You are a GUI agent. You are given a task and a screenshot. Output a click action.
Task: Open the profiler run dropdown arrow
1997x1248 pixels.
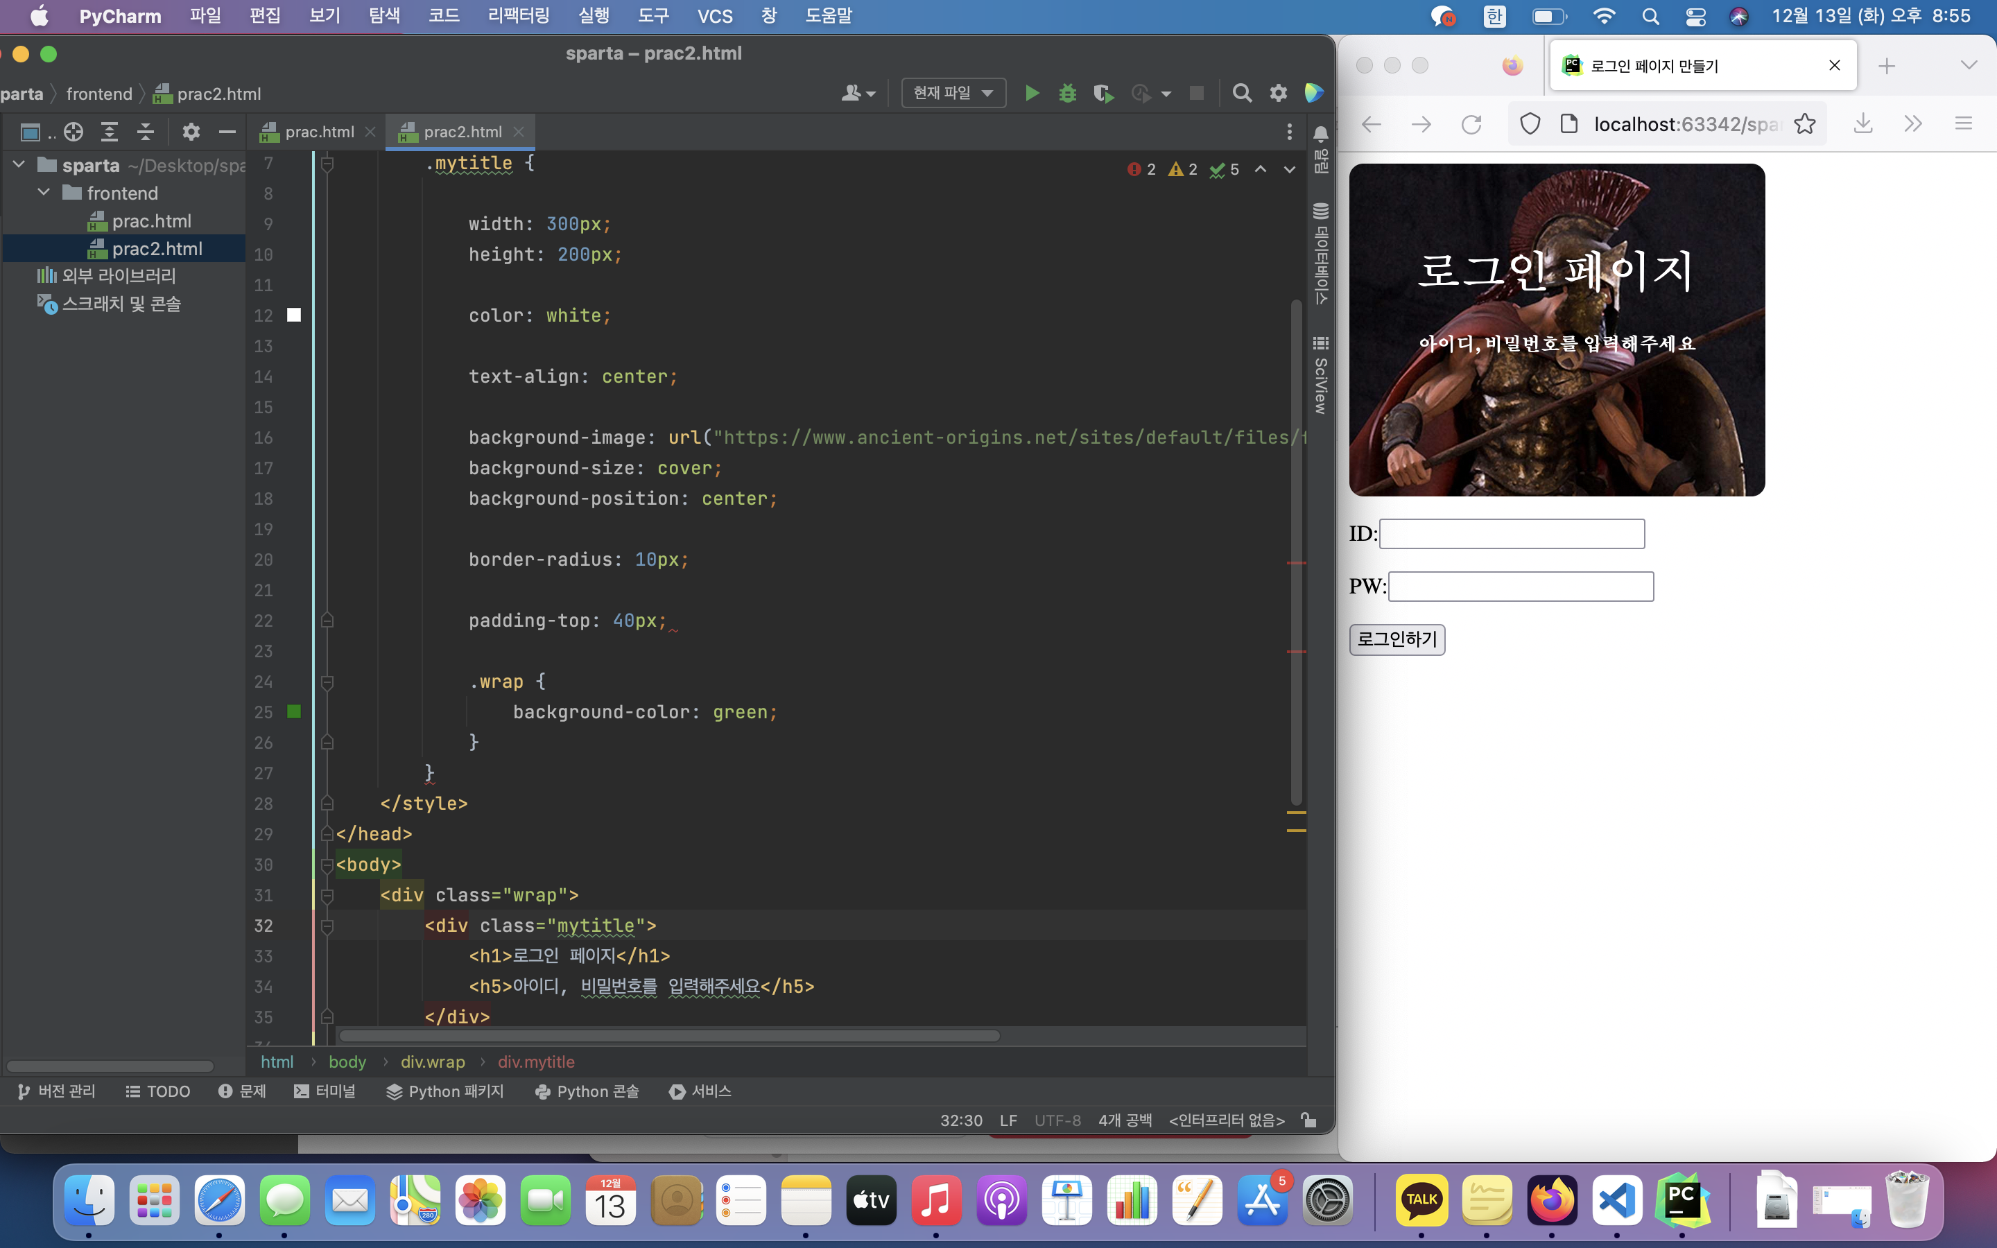click(1166, 94)
